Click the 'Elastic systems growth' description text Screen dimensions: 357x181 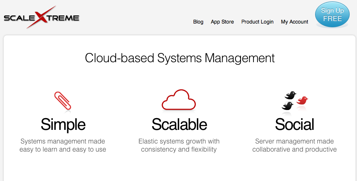(179, 145)
